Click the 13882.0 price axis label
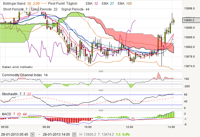The width and height of the screenshot is (200, 137). 189,47
